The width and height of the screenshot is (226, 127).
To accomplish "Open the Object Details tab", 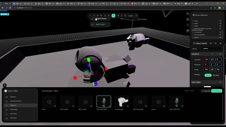I will pos(200,43).
